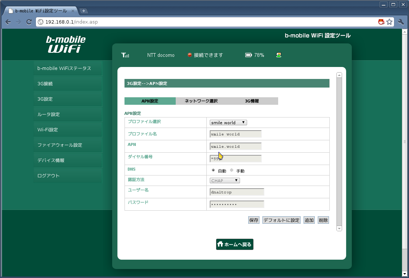
Task: Open 3G設定 in the sidebar
Action: 68,99
